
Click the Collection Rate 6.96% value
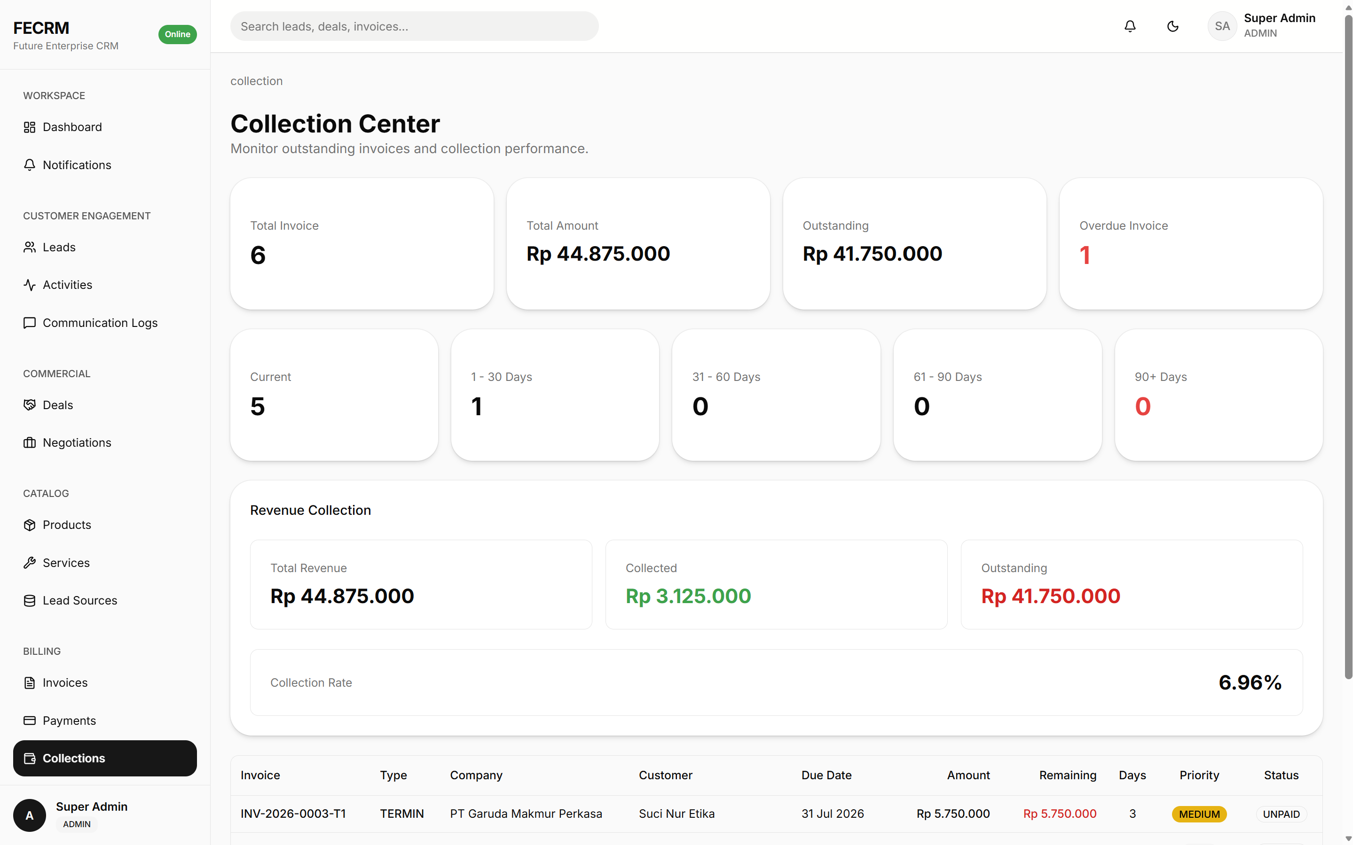click(x=1250, y=682)
